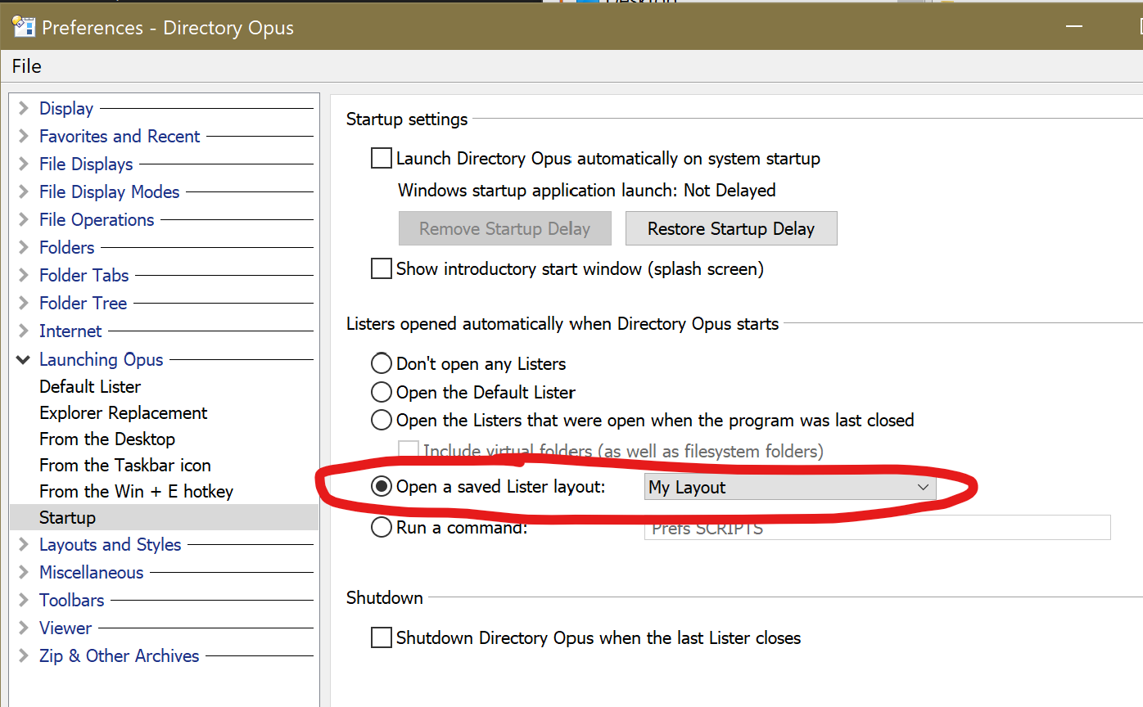Click the Restore Startup Delay button
Viewport: 1143px width, 707px height.
[x=731, y=228]
